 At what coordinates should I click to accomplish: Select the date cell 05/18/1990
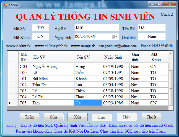click(x=116, y=91)
